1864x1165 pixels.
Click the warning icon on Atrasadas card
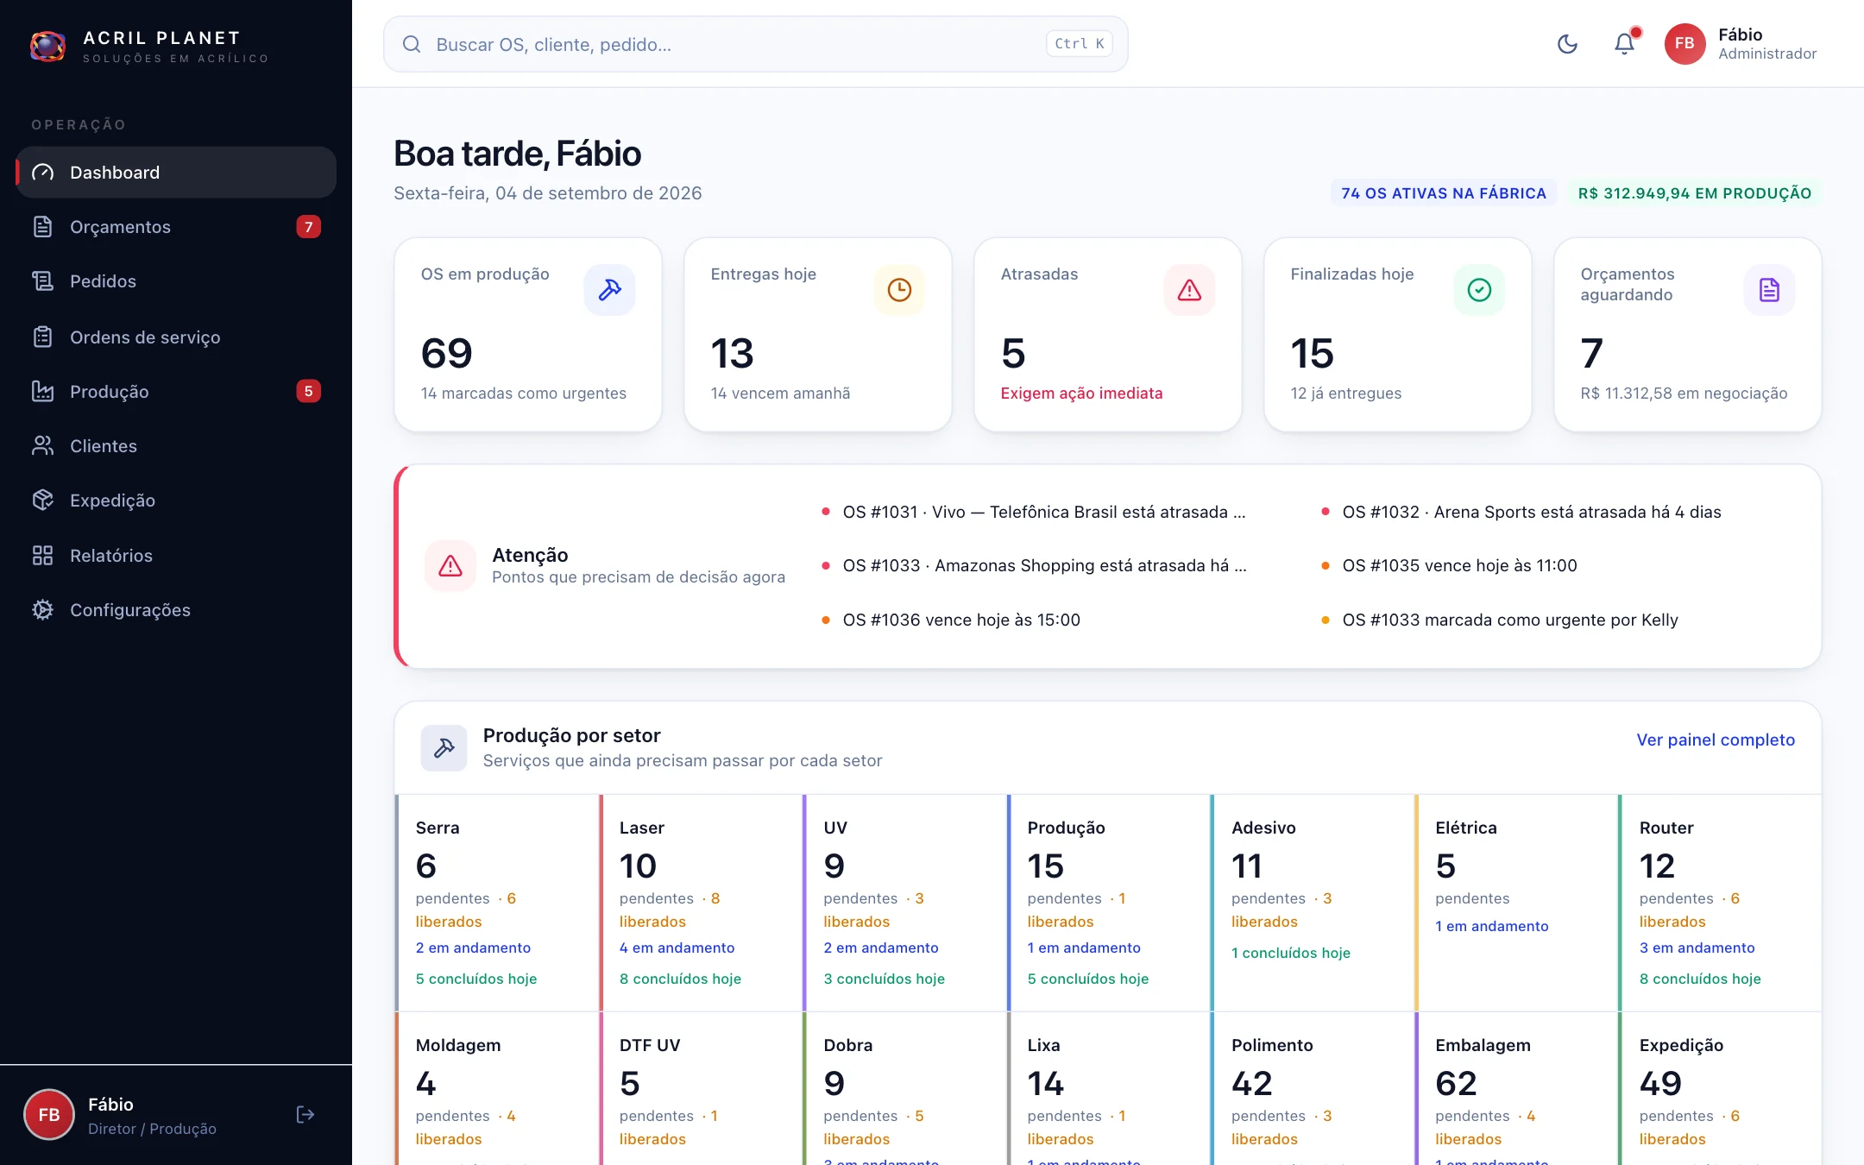tap(1189, 290)
